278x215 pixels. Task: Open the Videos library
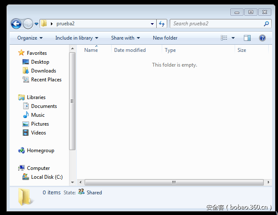38,133
